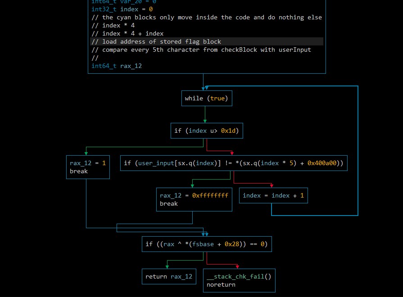Viewport: 403px width, 297px height.
Task: Select the highlighted "load address of stored flag block" comment
Action: [x=156, y=41]
